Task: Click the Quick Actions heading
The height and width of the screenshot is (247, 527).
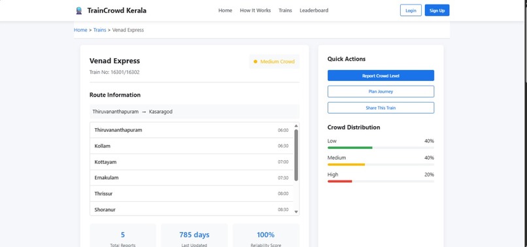Action: 347,59
